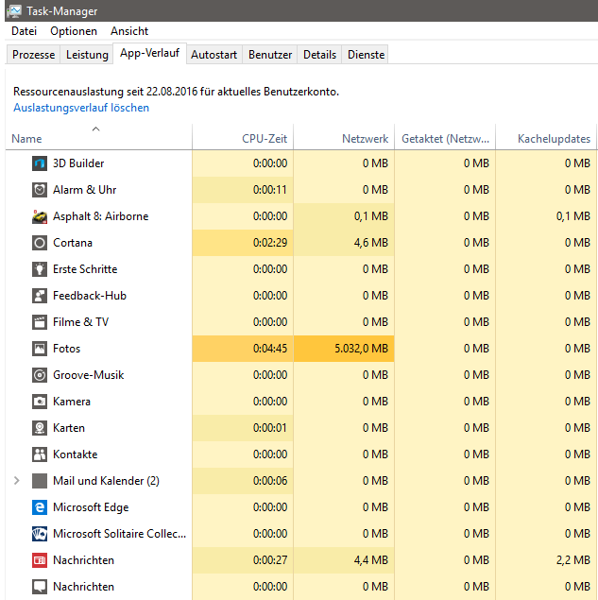Open the Datei menu

25,31
